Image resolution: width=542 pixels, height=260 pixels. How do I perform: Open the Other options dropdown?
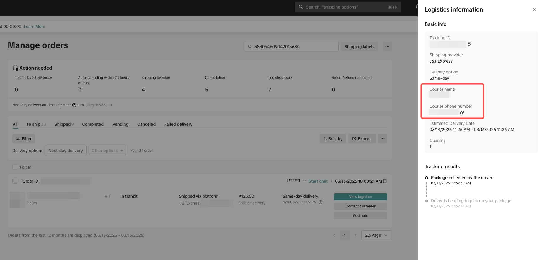pyautogui.click(x=107, y=151)
